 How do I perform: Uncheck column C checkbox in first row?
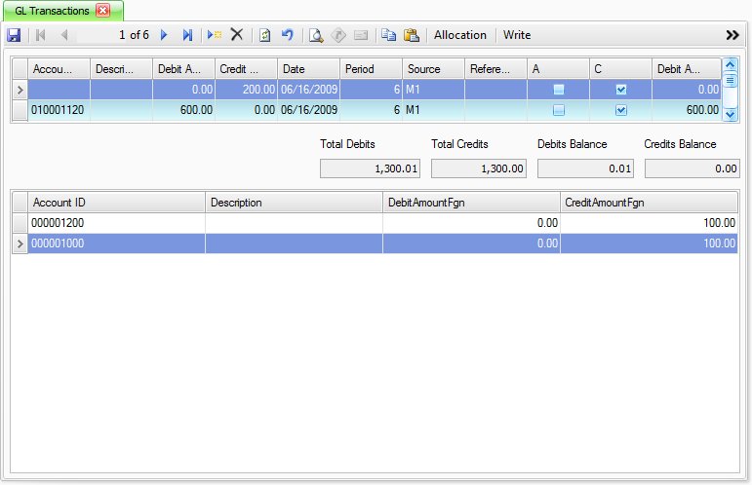pyautogui.click(x=621, y=90)
